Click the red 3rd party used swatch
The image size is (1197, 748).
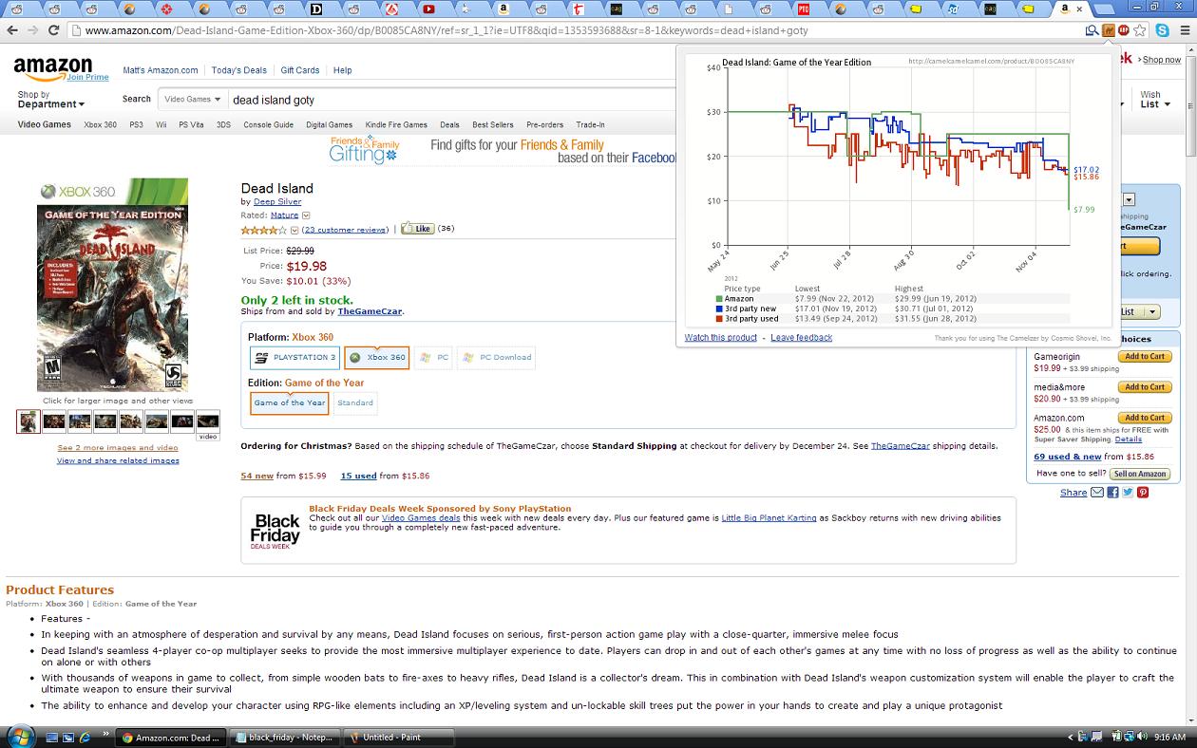(720, 319)
